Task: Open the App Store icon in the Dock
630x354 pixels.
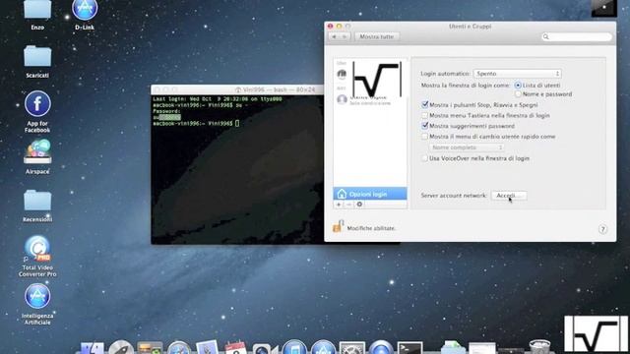Action: (323, 347)
